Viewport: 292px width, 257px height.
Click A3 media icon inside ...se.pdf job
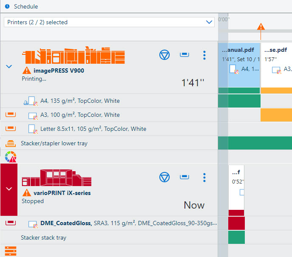[x=277, y=71]
